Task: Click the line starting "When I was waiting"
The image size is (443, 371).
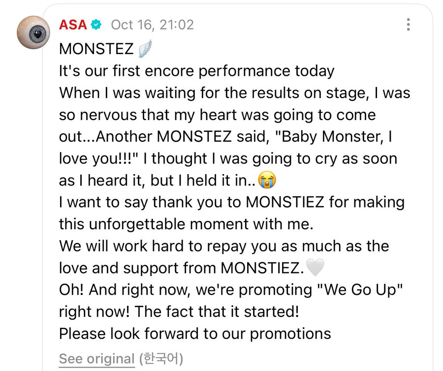Action: coord(234,93)
